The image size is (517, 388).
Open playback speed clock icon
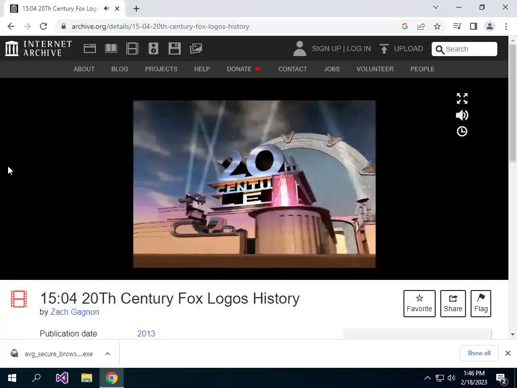coord(462,131)
